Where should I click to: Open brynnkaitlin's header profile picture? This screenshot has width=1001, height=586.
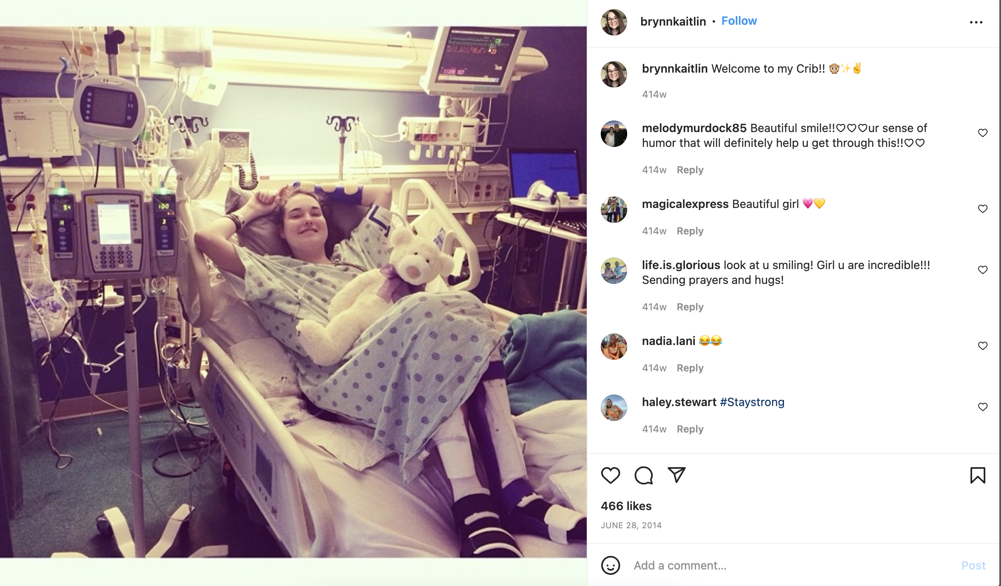click(614, 22)
